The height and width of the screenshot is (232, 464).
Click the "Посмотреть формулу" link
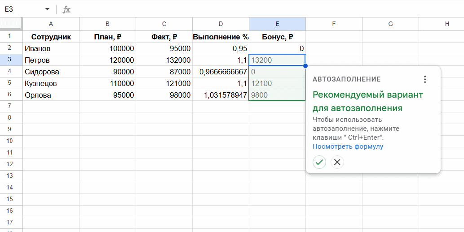tap(348, 146)
